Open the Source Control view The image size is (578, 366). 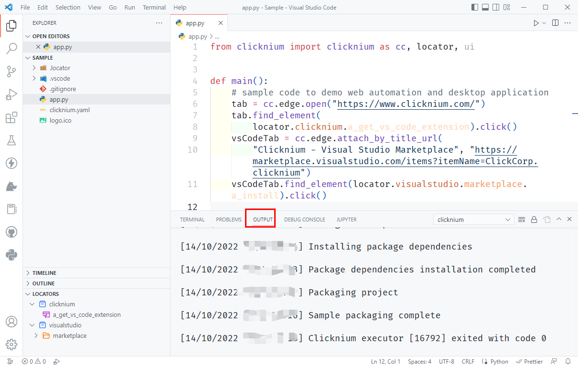click(11, 72)
